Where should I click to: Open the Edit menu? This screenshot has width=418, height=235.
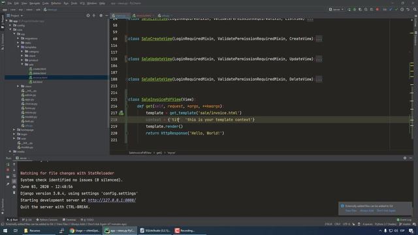coord(16,3)
